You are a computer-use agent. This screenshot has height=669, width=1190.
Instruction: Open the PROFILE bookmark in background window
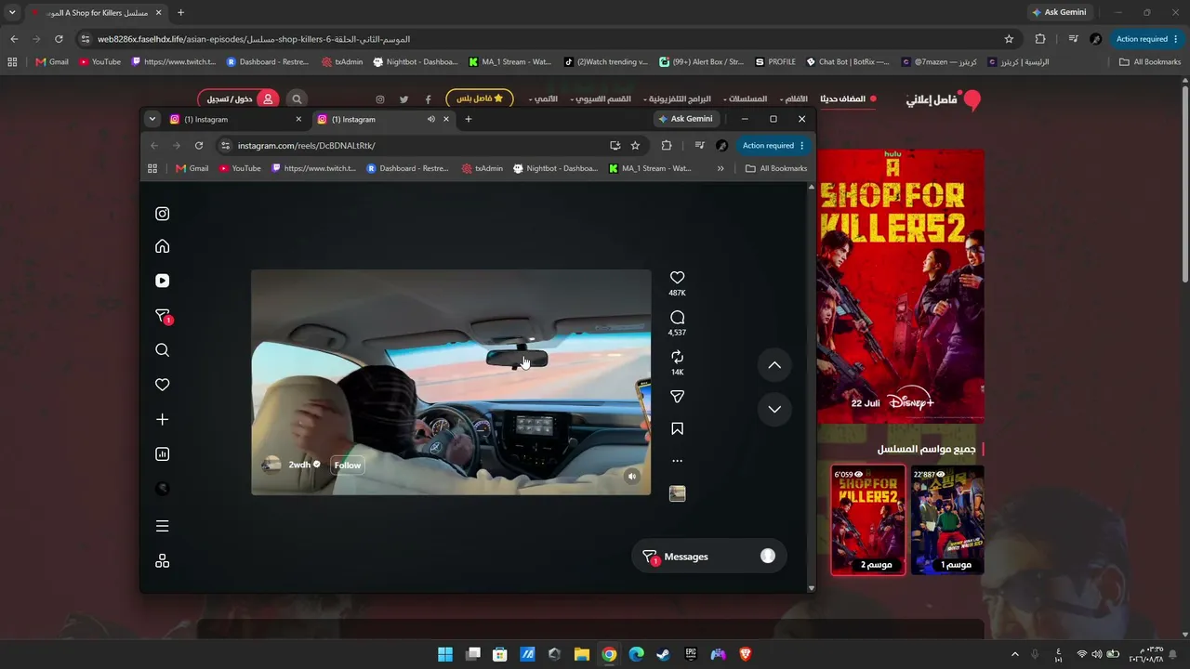pos(775,62)
